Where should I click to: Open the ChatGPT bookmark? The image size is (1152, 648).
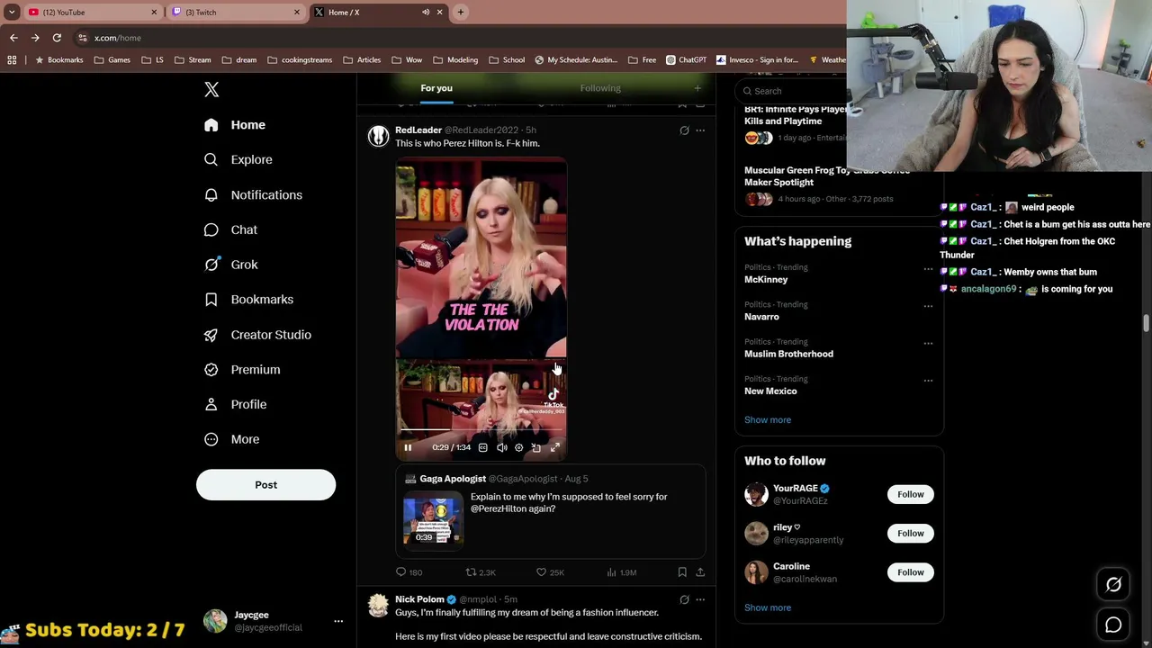click(686, 60)
